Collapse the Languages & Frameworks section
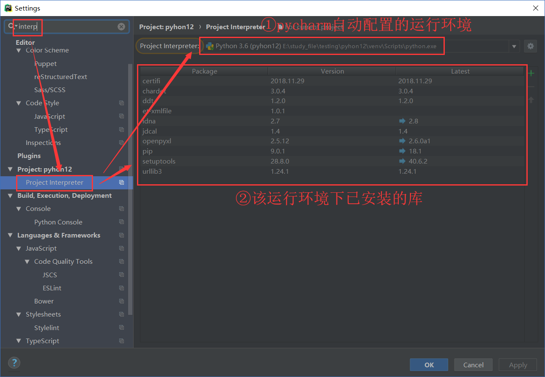Screen dimensions: 545x377 10,235
